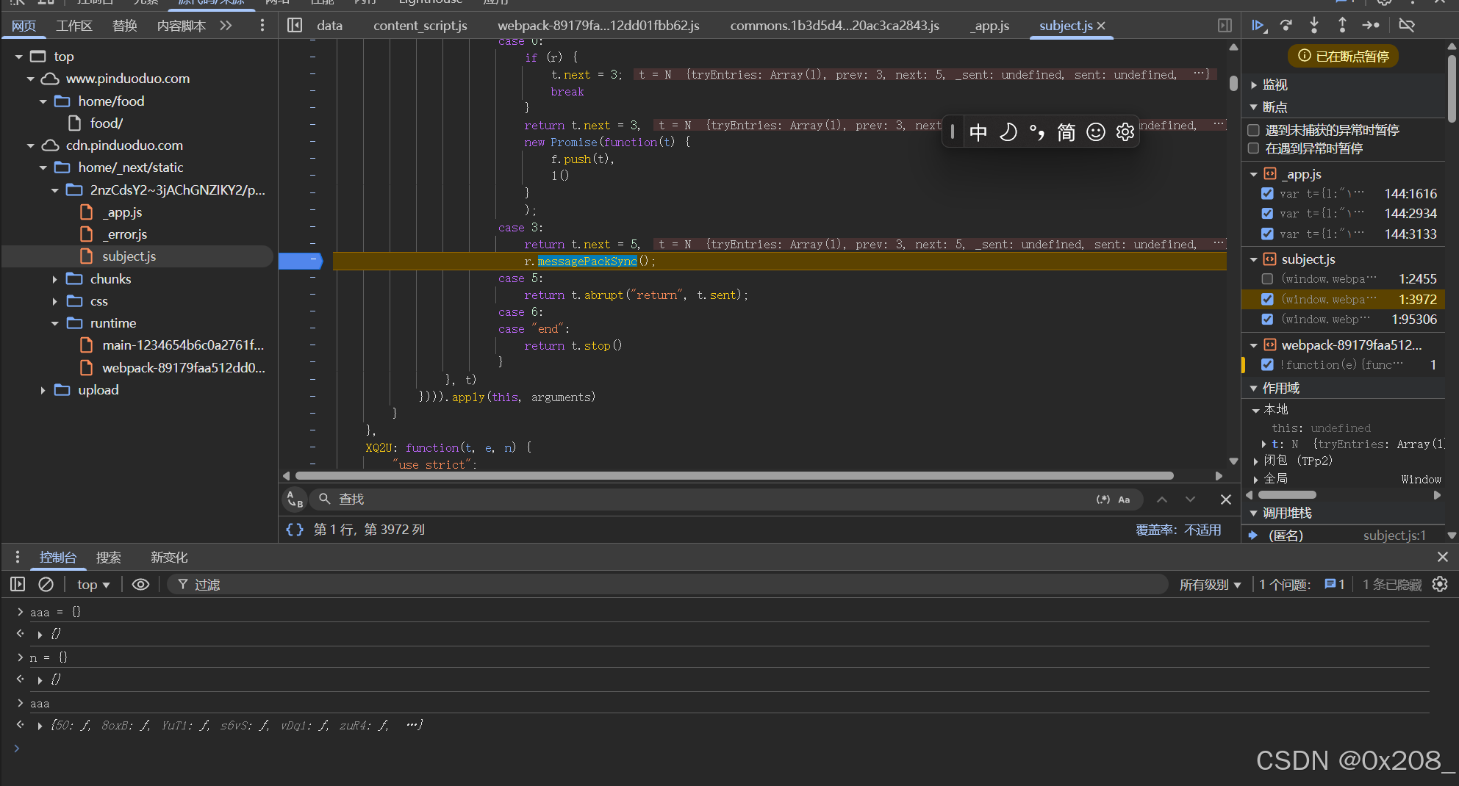
Task: Click the emoji icon on IME toolbar
Action: tap(1096, 132)
